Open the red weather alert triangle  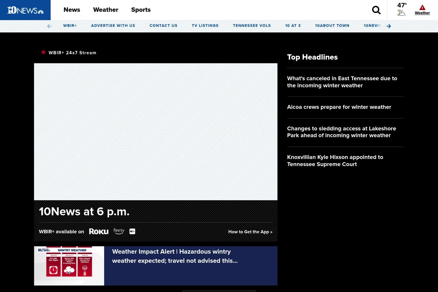tap(422, 7)
